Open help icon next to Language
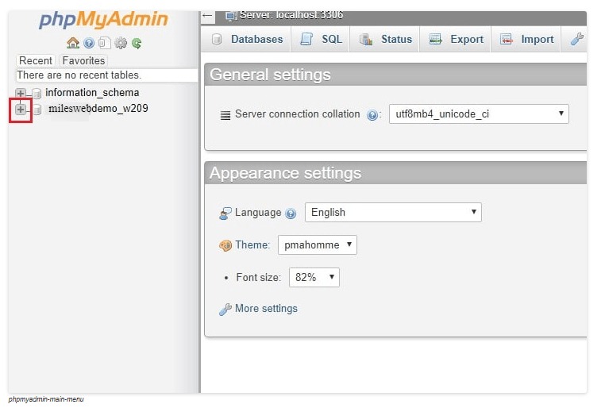This screenshot has width=605, height=408. 291,214
